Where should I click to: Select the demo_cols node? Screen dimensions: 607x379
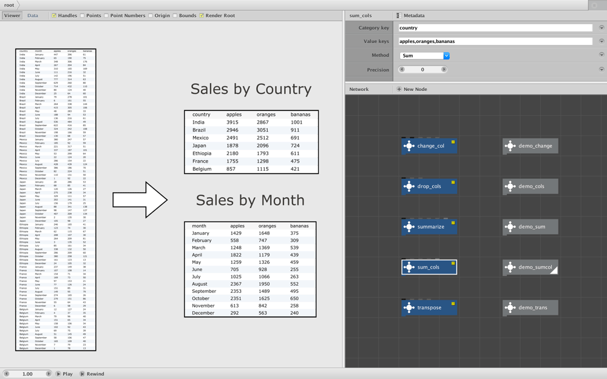pyautogui.click(x=531, y=186)
